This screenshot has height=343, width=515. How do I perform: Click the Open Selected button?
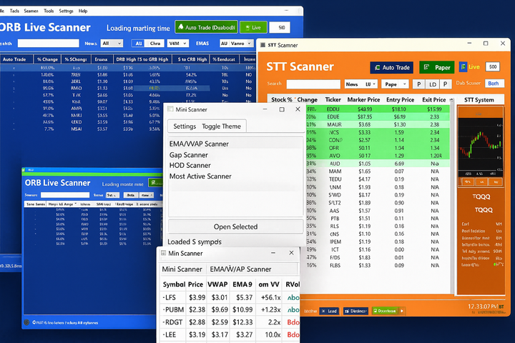(235, 227)
